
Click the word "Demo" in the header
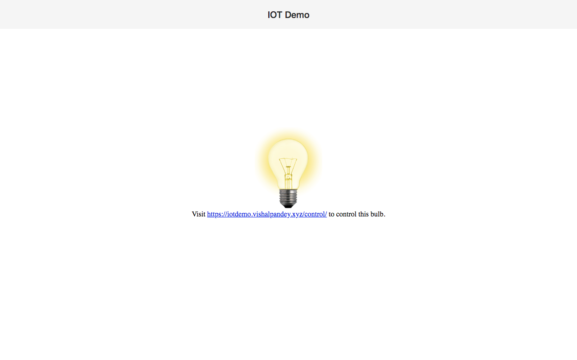click(x=297, y=15)
